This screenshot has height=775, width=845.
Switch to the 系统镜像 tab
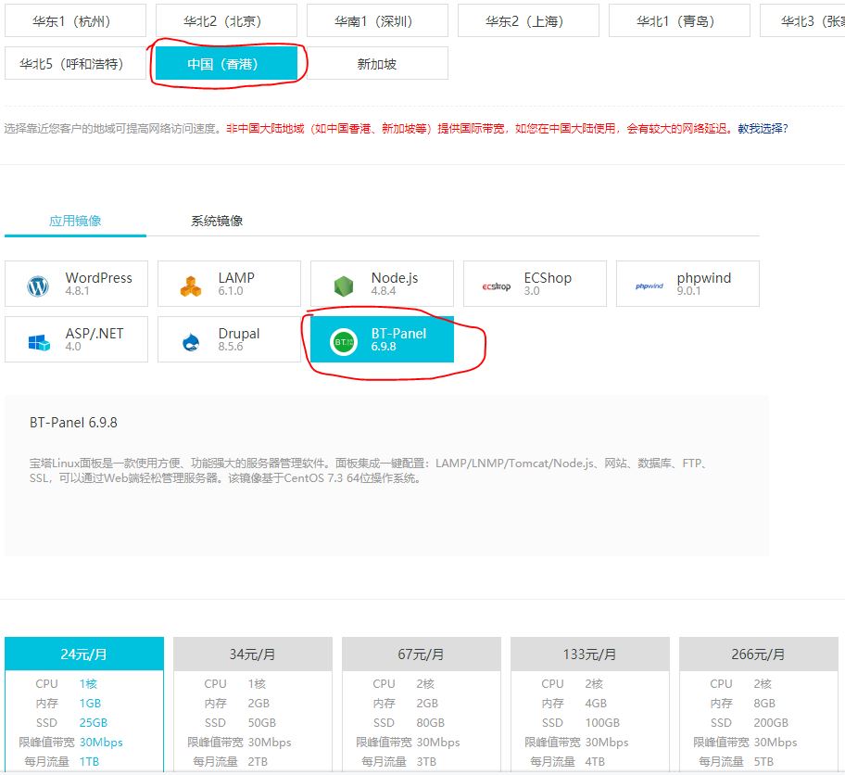217,221
